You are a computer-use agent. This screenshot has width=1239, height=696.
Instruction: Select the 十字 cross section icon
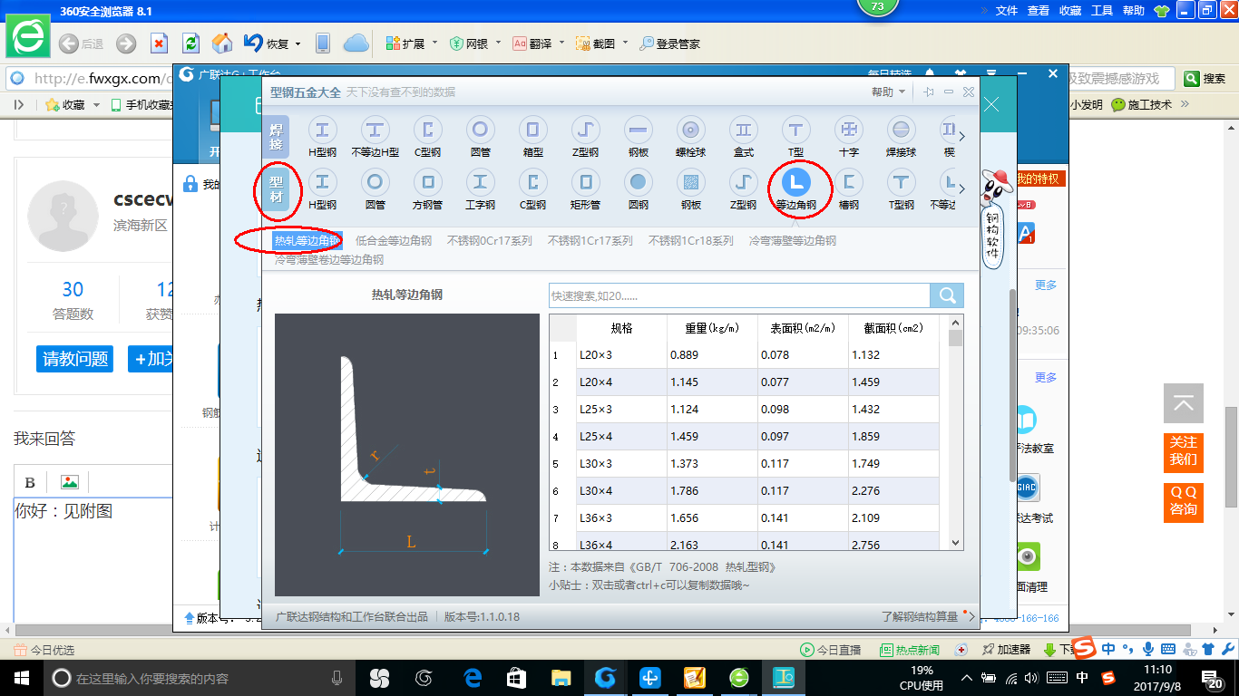click(x=849, y=130)
